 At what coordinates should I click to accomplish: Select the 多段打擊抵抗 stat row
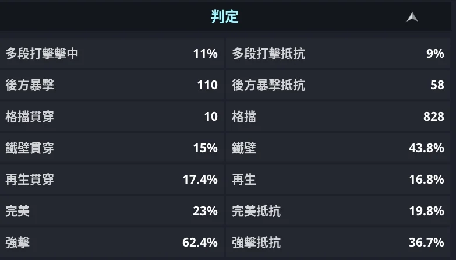point(338,54)
